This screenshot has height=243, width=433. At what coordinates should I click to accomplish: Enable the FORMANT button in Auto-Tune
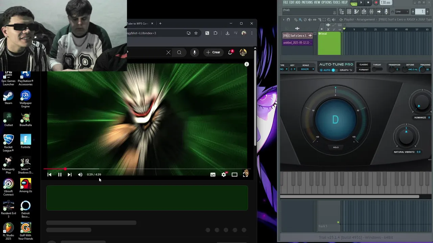tap(364, 70)
